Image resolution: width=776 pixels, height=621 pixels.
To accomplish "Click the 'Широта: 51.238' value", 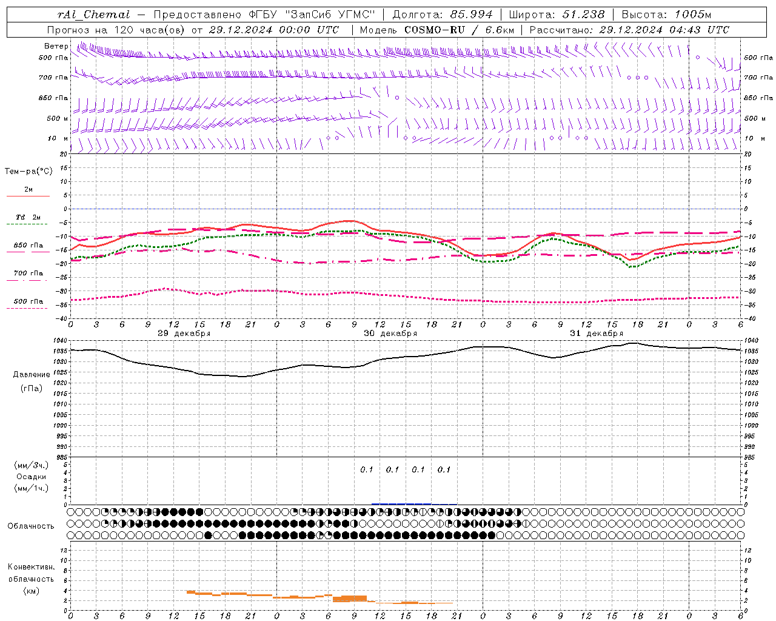I will (557, 15).
